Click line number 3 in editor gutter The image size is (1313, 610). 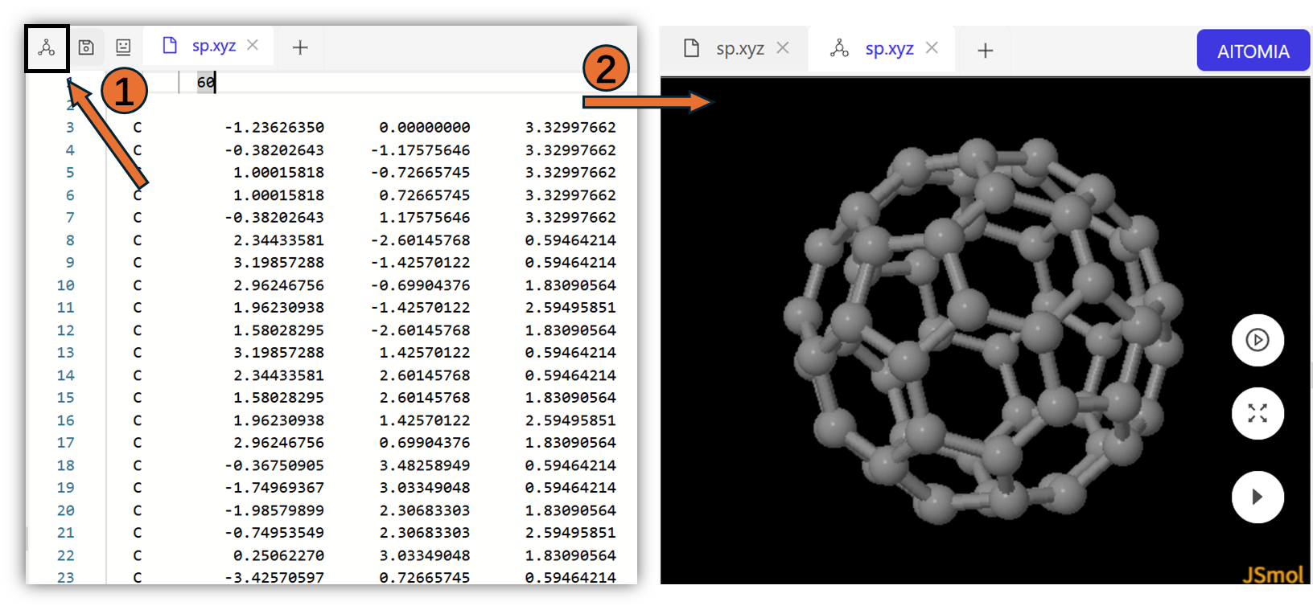click(x=70, y=127)
